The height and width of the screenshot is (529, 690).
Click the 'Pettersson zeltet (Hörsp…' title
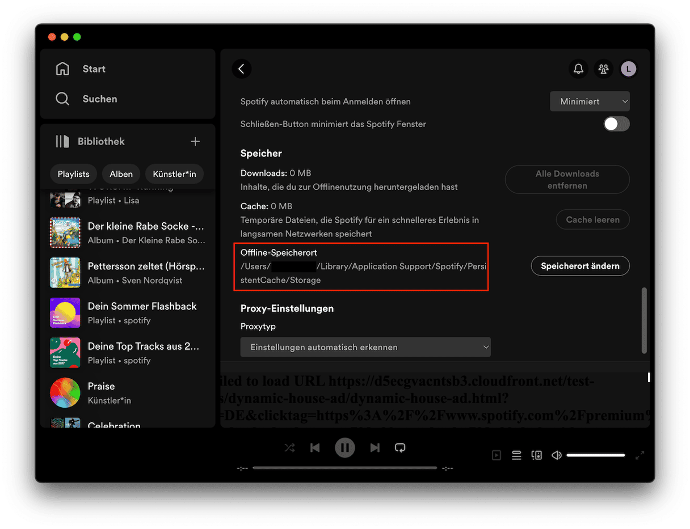[x=146, y=266]
